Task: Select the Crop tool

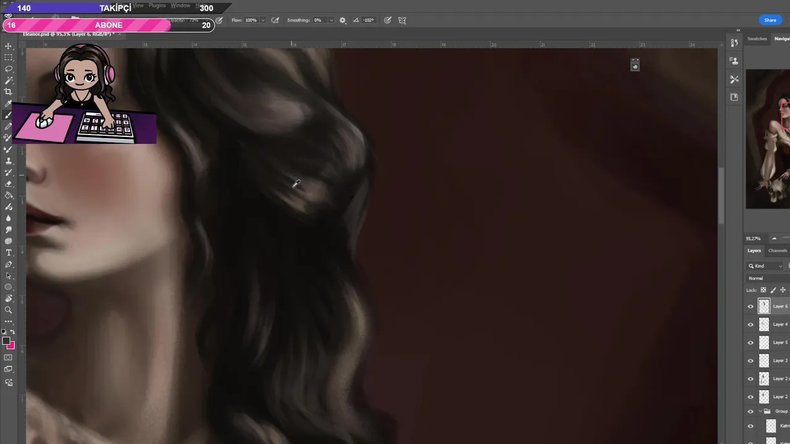Action: tap(9, 92)
